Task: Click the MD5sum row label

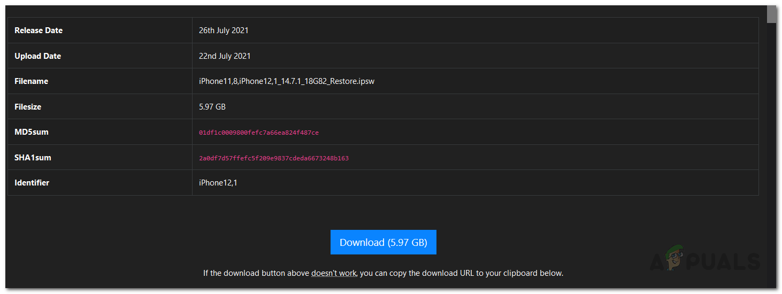Action: 32,132
